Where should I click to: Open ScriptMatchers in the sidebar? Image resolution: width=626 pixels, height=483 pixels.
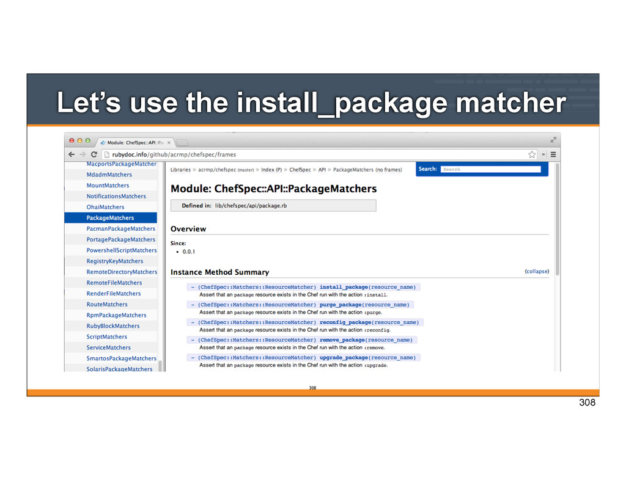tap(106, 336)
